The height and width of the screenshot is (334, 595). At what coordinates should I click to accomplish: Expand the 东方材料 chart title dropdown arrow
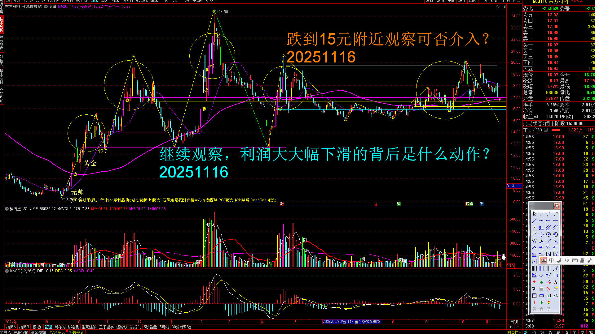pos(46,6)
